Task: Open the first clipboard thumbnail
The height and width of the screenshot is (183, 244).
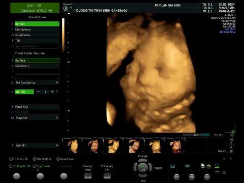Action: click(73, 145)
